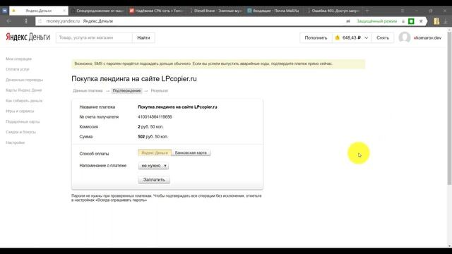Viewport: 452px width, 254px height.
Task: Click the page reload icon in address bar
Action: tap(40, 21)
